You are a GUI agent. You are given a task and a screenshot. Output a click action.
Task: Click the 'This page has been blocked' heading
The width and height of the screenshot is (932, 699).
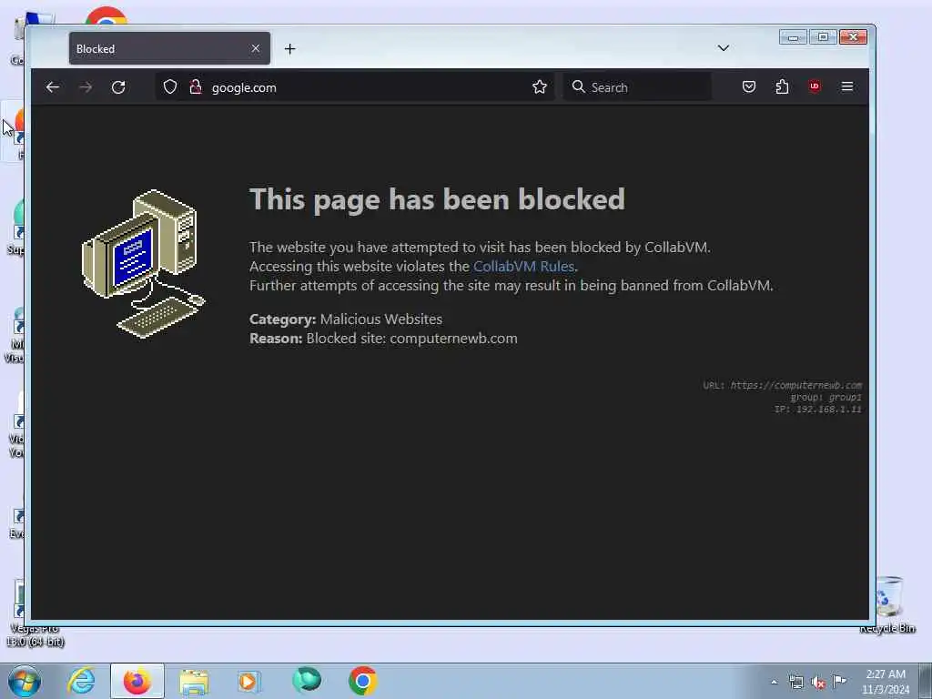coord(438,199)
